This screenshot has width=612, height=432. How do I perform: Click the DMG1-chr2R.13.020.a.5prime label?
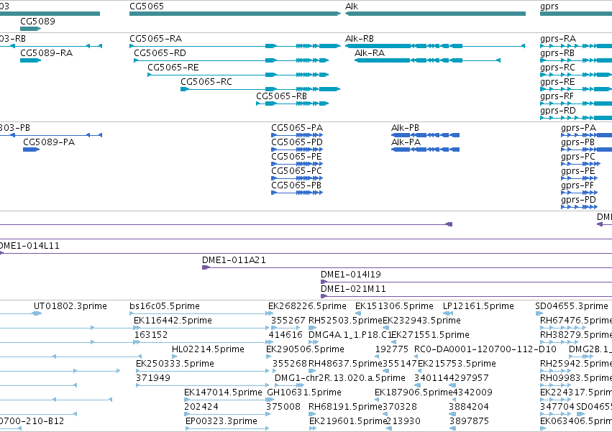pos(340,379)
